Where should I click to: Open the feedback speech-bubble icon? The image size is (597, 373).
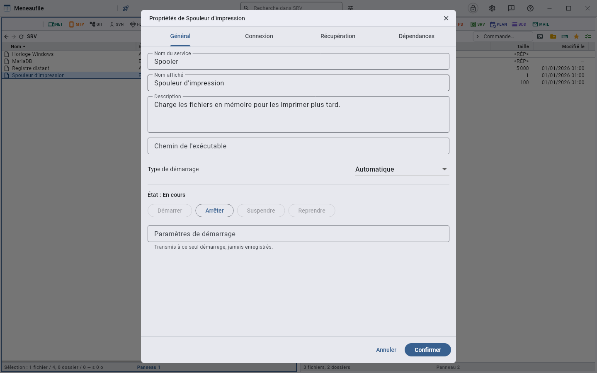click(511, 8)
